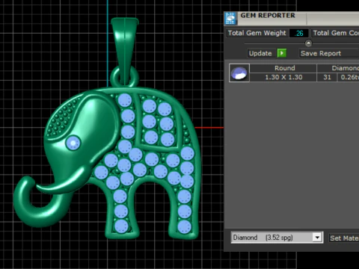359x269 pixels.
Task: Click the 0.26 total weight cell
Action: click(349, 77)
